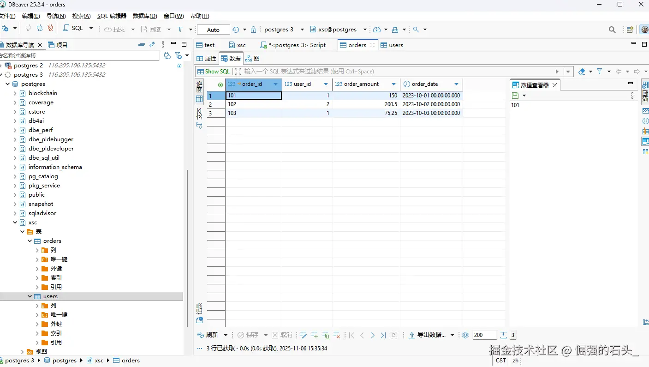Go to the last page of results
649x367 pixels.
383,335
